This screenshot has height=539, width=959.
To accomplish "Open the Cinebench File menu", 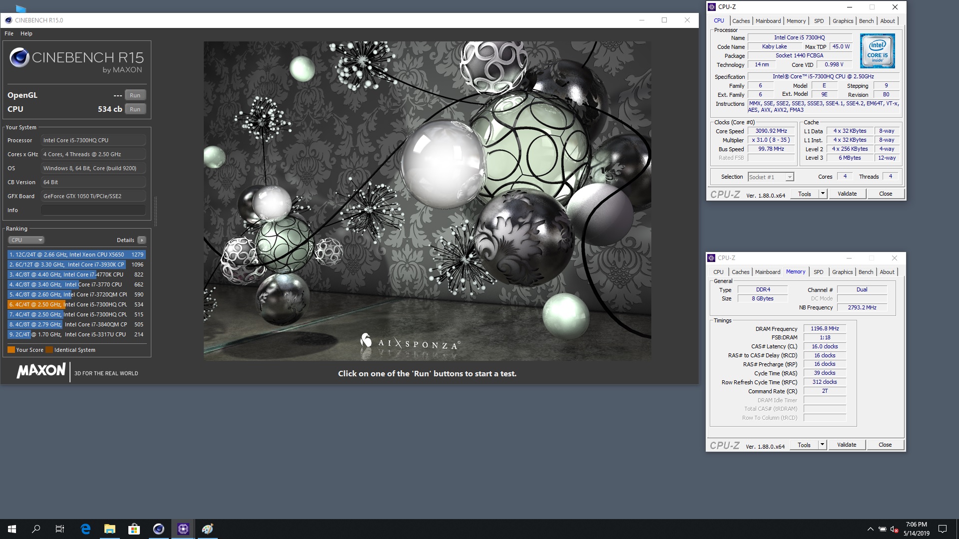I will click(x=9, y=33).
